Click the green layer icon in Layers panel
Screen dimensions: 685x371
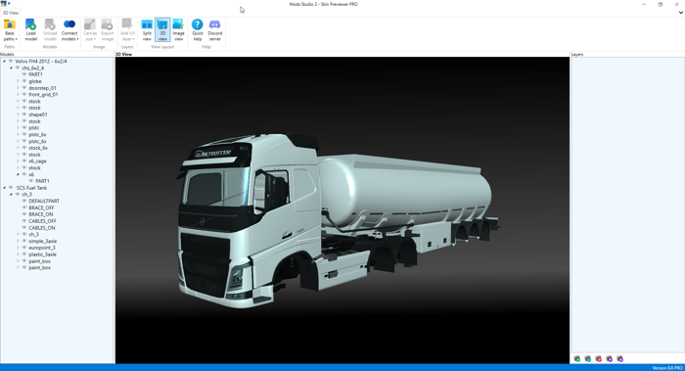pos(577,359)
